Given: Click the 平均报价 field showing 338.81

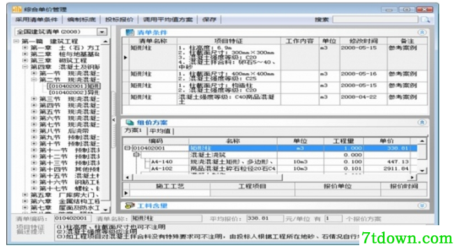Looking at the screenshot, I should point(265,218).
